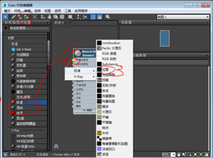Click the Material ID Channel icon

click(70, 17)
